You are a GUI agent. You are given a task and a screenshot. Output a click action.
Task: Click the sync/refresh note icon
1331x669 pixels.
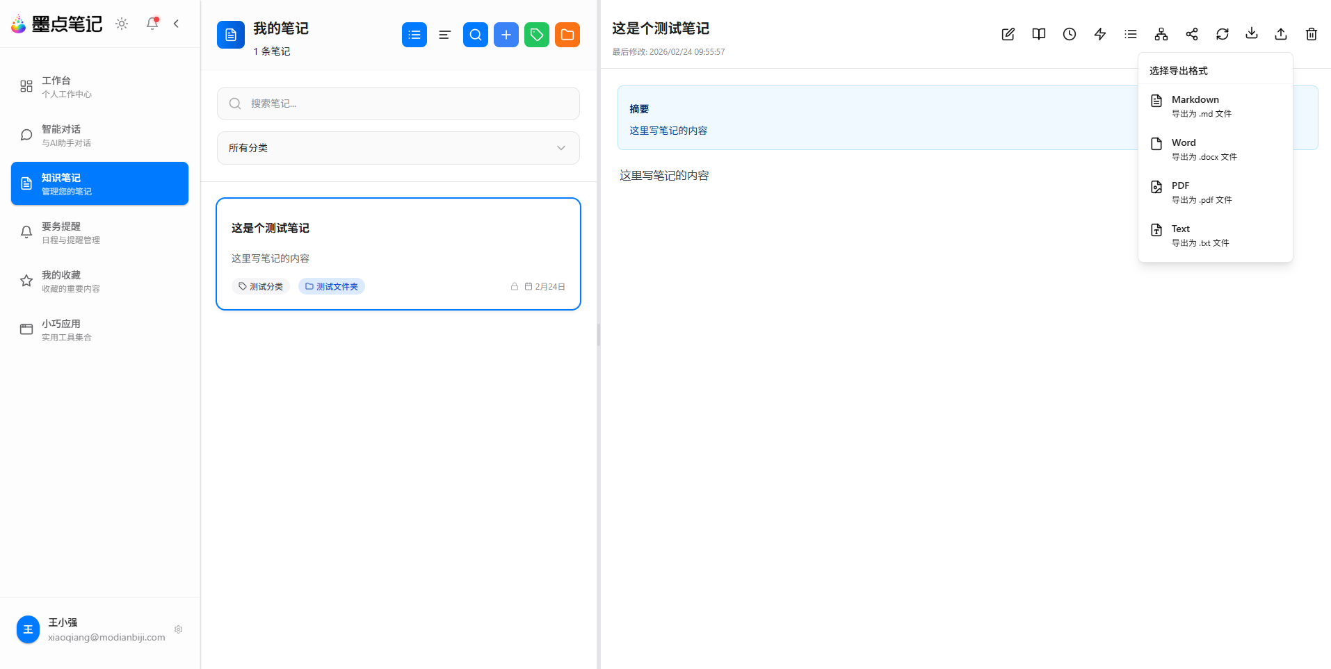1223,33
